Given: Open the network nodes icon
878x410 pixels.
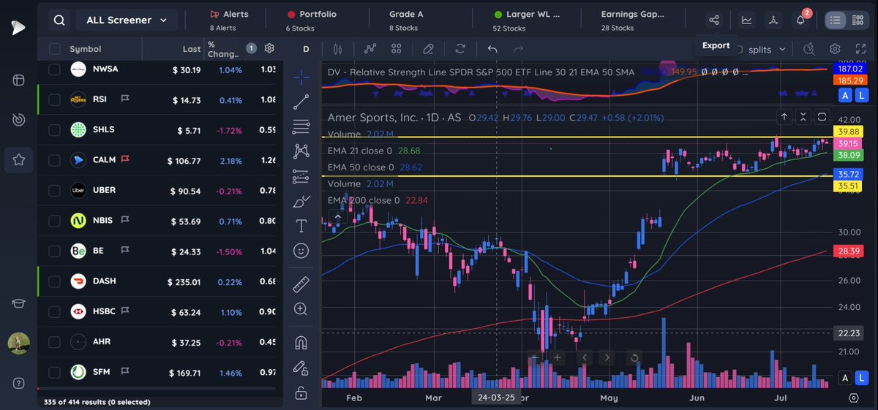Looking at the screenshot, I should click(773, 20).
